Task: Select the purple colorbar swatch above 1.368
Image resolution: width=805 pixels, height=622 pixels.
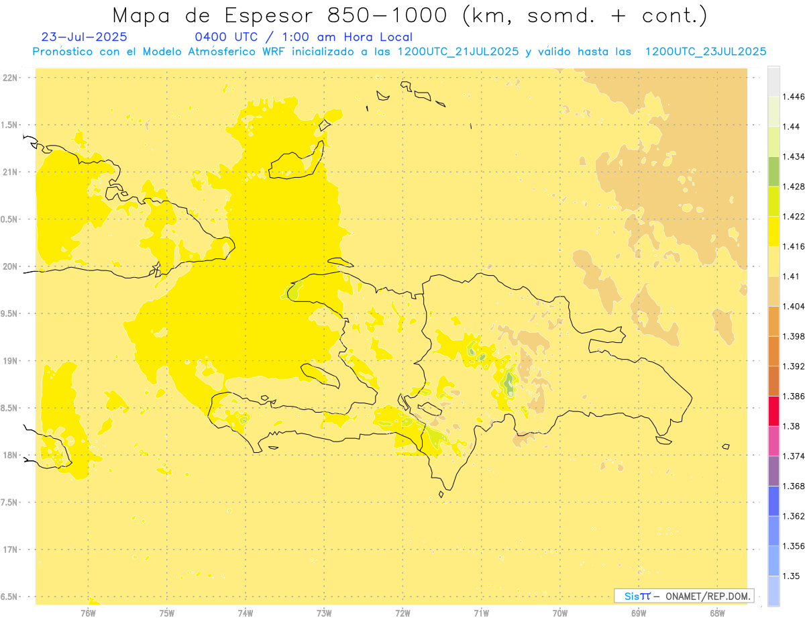Action: (x=773, y=470)
